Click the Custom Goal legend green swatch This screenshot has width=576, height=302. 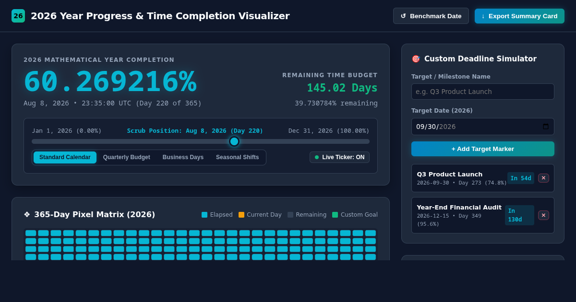tap(335, 215)
